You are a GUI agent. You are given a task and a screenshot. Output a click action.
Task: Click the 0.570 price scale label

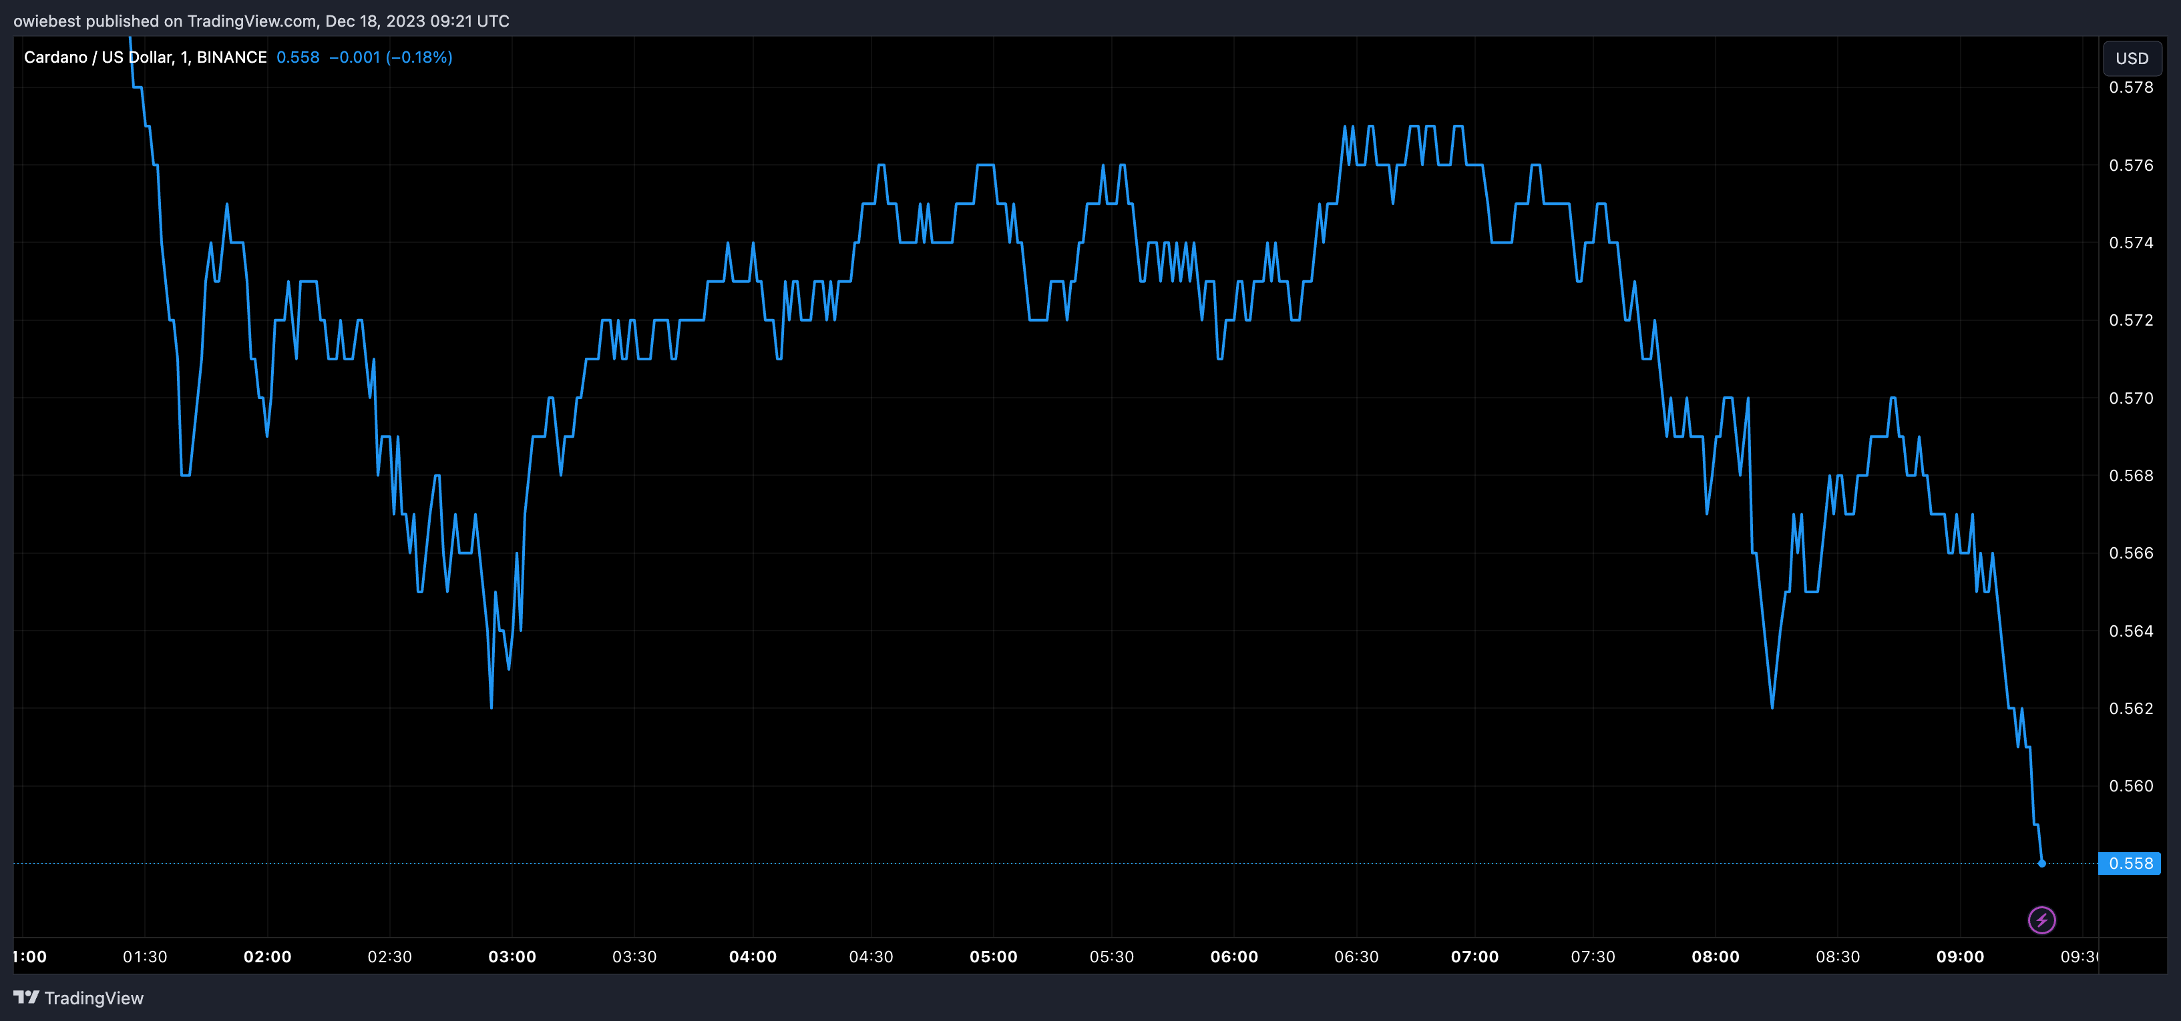click(2130, 398)
